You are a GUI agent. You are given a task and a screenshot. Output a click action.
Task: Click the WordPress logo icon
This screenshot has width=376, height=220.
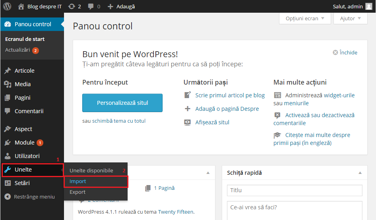[7, 6]
